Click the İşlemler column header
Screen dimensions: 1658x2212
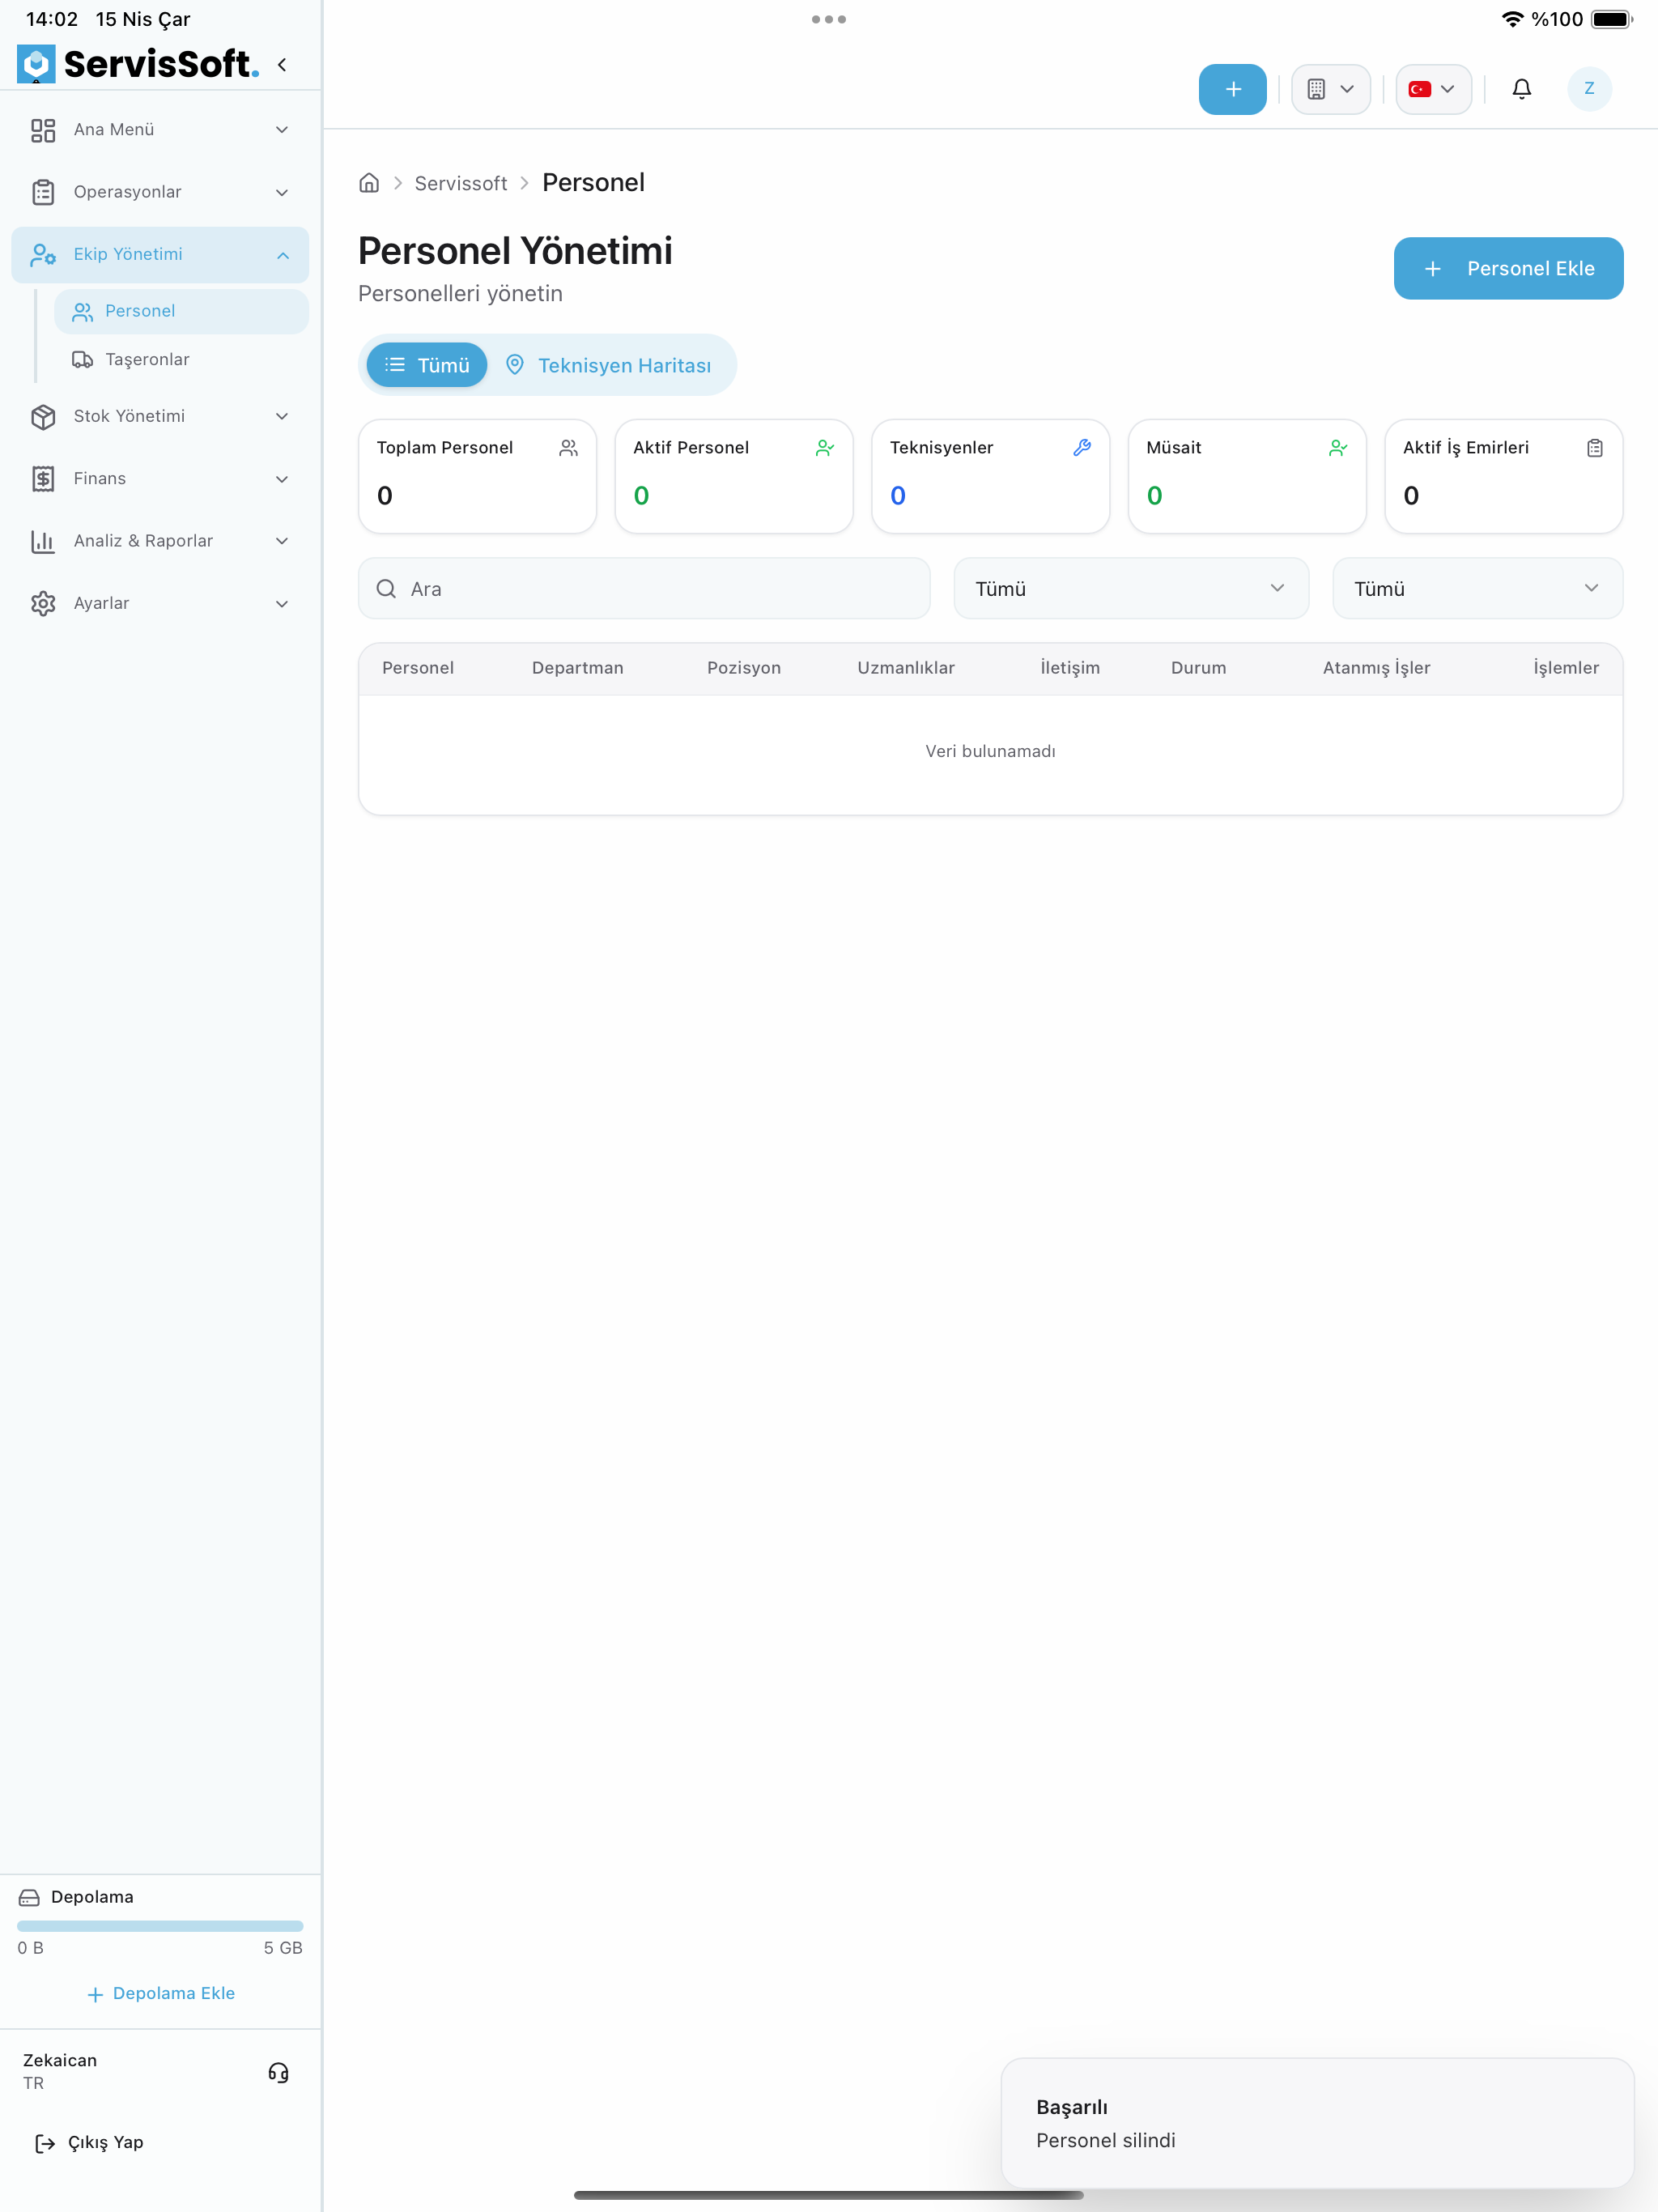tap(1566, 668)
